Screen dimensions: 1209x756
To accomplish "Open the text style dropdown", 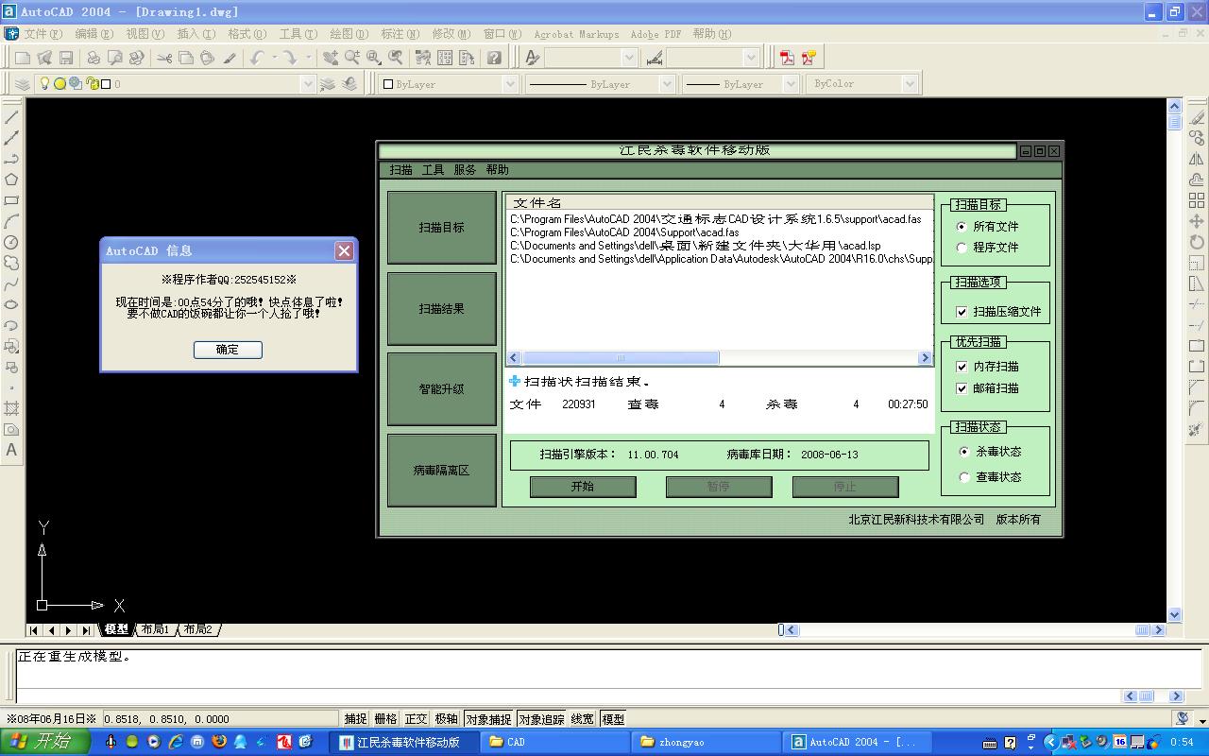I will 627,58.
